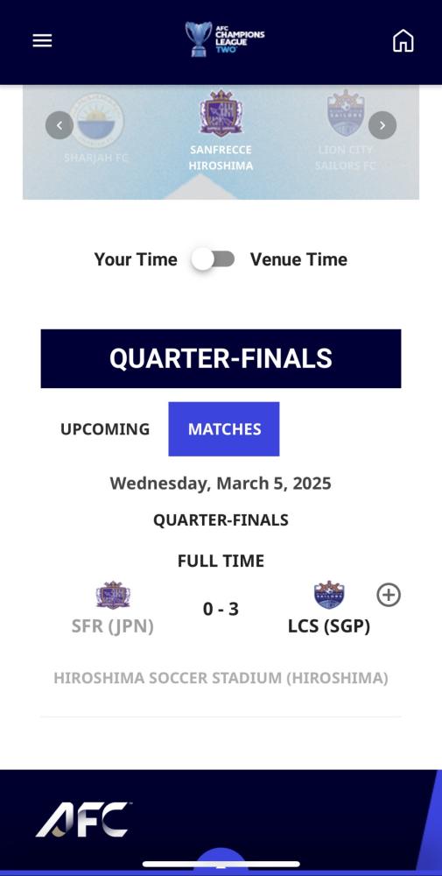Click the AFC Champions League Two logo
The width and height of the screenshot is (442, 876).
[x=225, y=39]
